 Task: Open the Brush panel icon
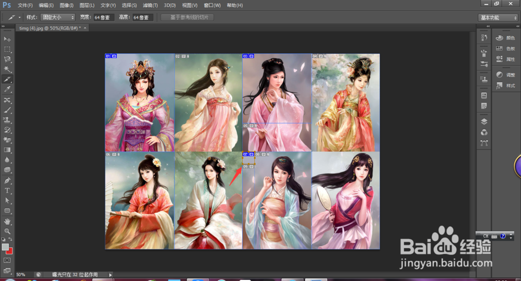pyautogui.click(x=484, y=64)
